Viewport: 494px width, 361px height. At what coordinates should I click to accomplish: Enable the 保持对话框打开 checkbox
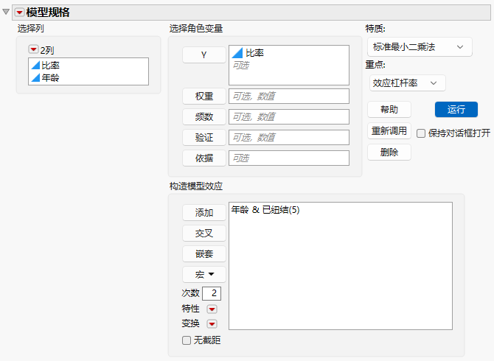tap(421, 133)
